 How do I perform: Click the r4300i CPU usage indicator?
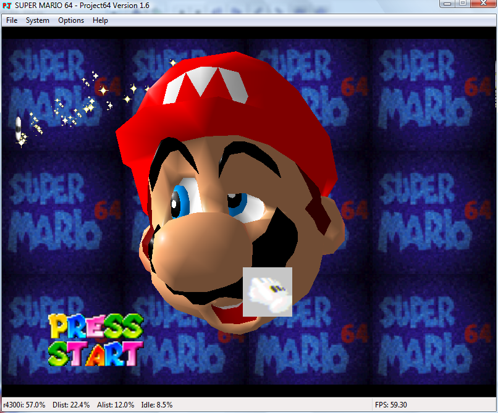click(x=24, y=405)
